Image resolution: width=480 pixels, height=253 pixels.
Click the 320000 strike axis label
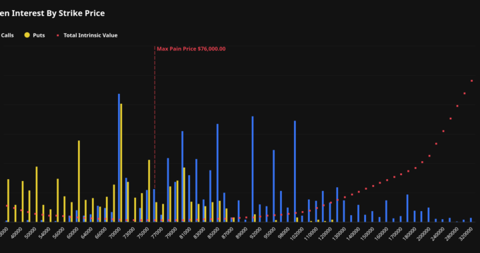pyautogui.click(x=465, y=234)
